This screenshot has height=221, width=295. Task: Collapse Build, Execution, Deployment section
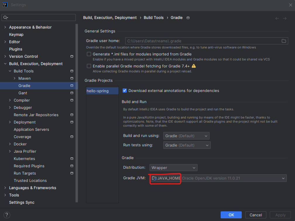[x=5, y=64]
